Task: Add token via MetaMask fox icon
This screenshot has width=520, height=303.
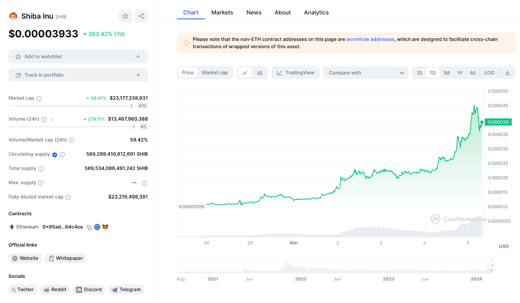Action: tap(105, 227)
